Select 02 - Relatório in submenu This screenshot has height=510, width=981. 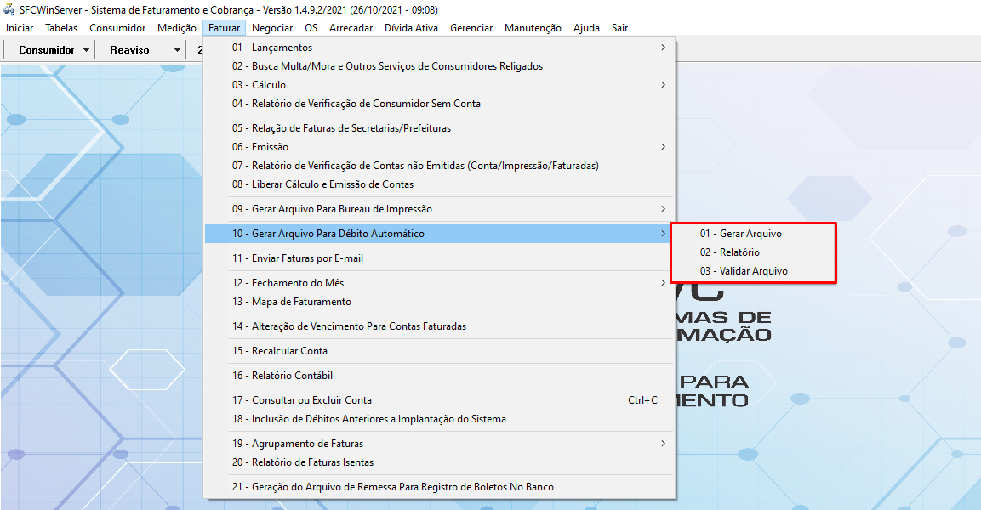(729, 252)
